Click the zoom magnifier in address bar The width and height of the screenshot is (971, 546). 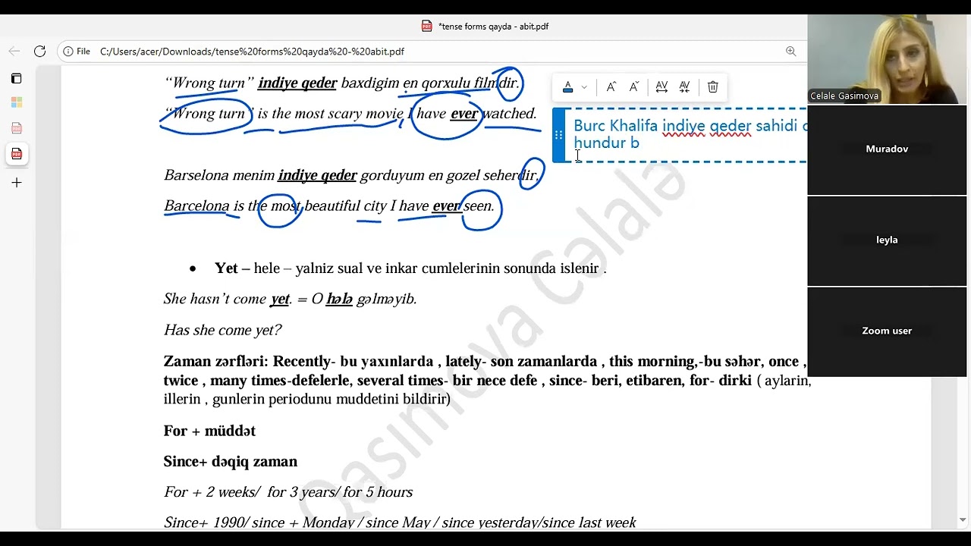point(790,52)
